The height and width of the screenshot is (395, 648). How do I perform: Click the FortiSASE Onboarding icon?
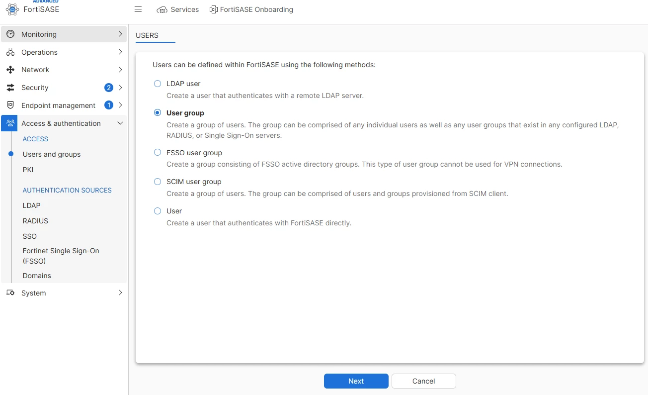(214, 9)
